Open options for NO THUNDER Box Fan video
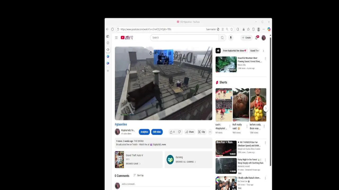The image size is (339, 190). 265,142
